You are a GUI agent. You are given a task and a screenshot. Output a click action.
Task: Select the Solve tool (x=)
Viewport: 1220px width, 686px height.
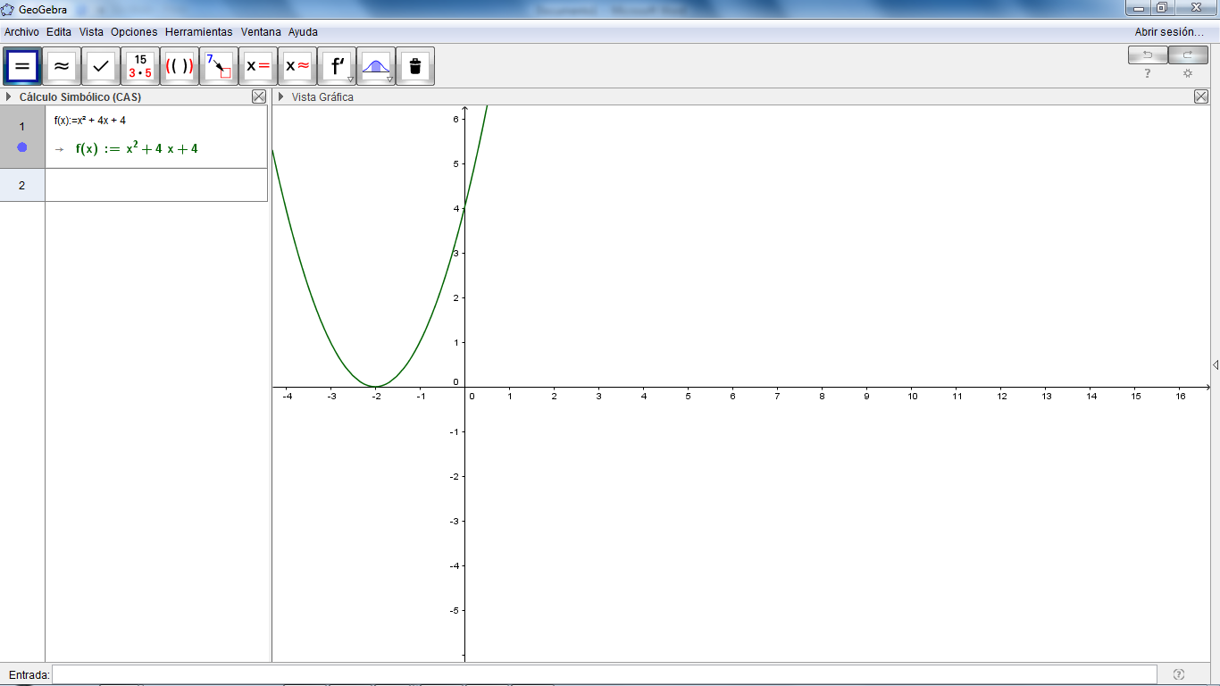coord(257,65)
